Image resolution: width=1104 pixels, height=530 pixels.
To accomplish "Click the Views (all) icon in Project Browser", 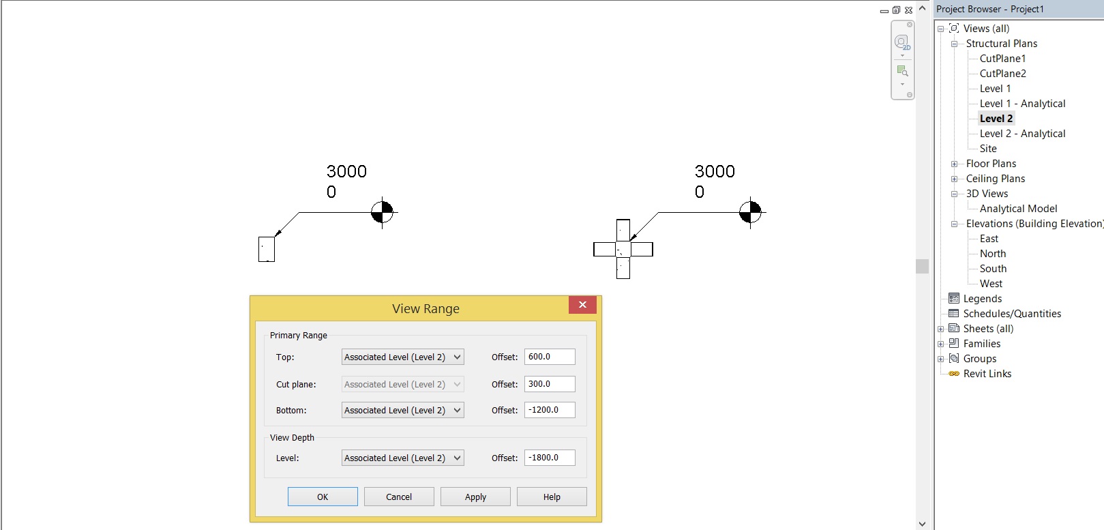I will [x=954, y=29].
